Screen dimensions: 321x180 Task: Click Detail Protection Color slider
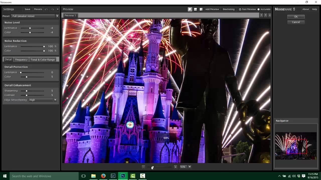[32, 77]
